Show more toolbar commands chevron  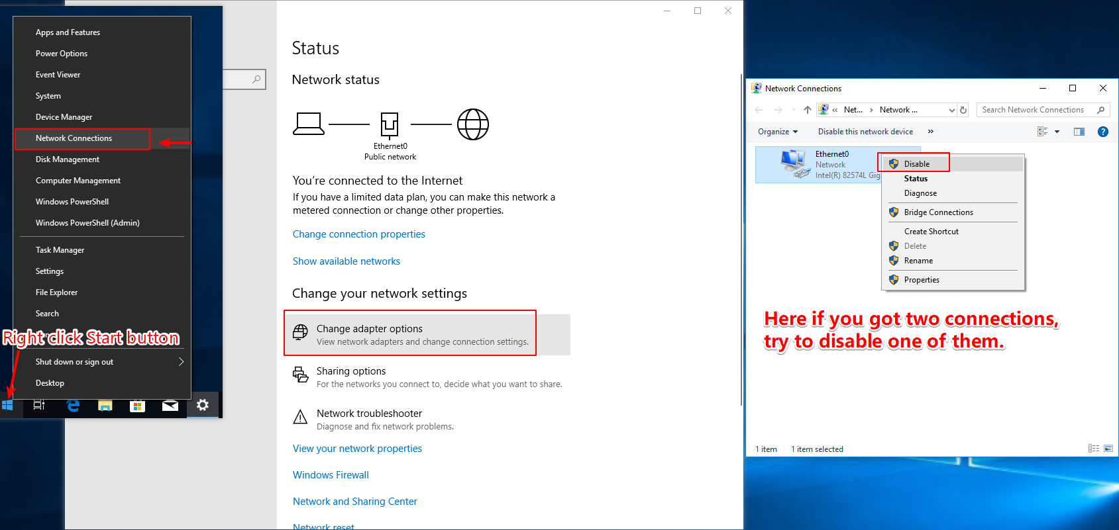tap(931, 132)
